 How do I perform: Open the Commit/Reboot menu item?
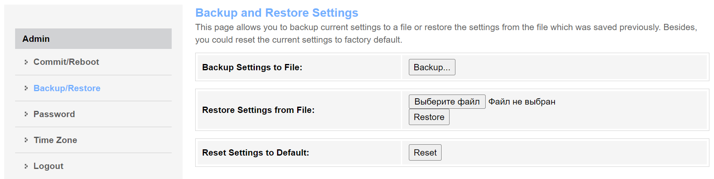coord(66,62)
